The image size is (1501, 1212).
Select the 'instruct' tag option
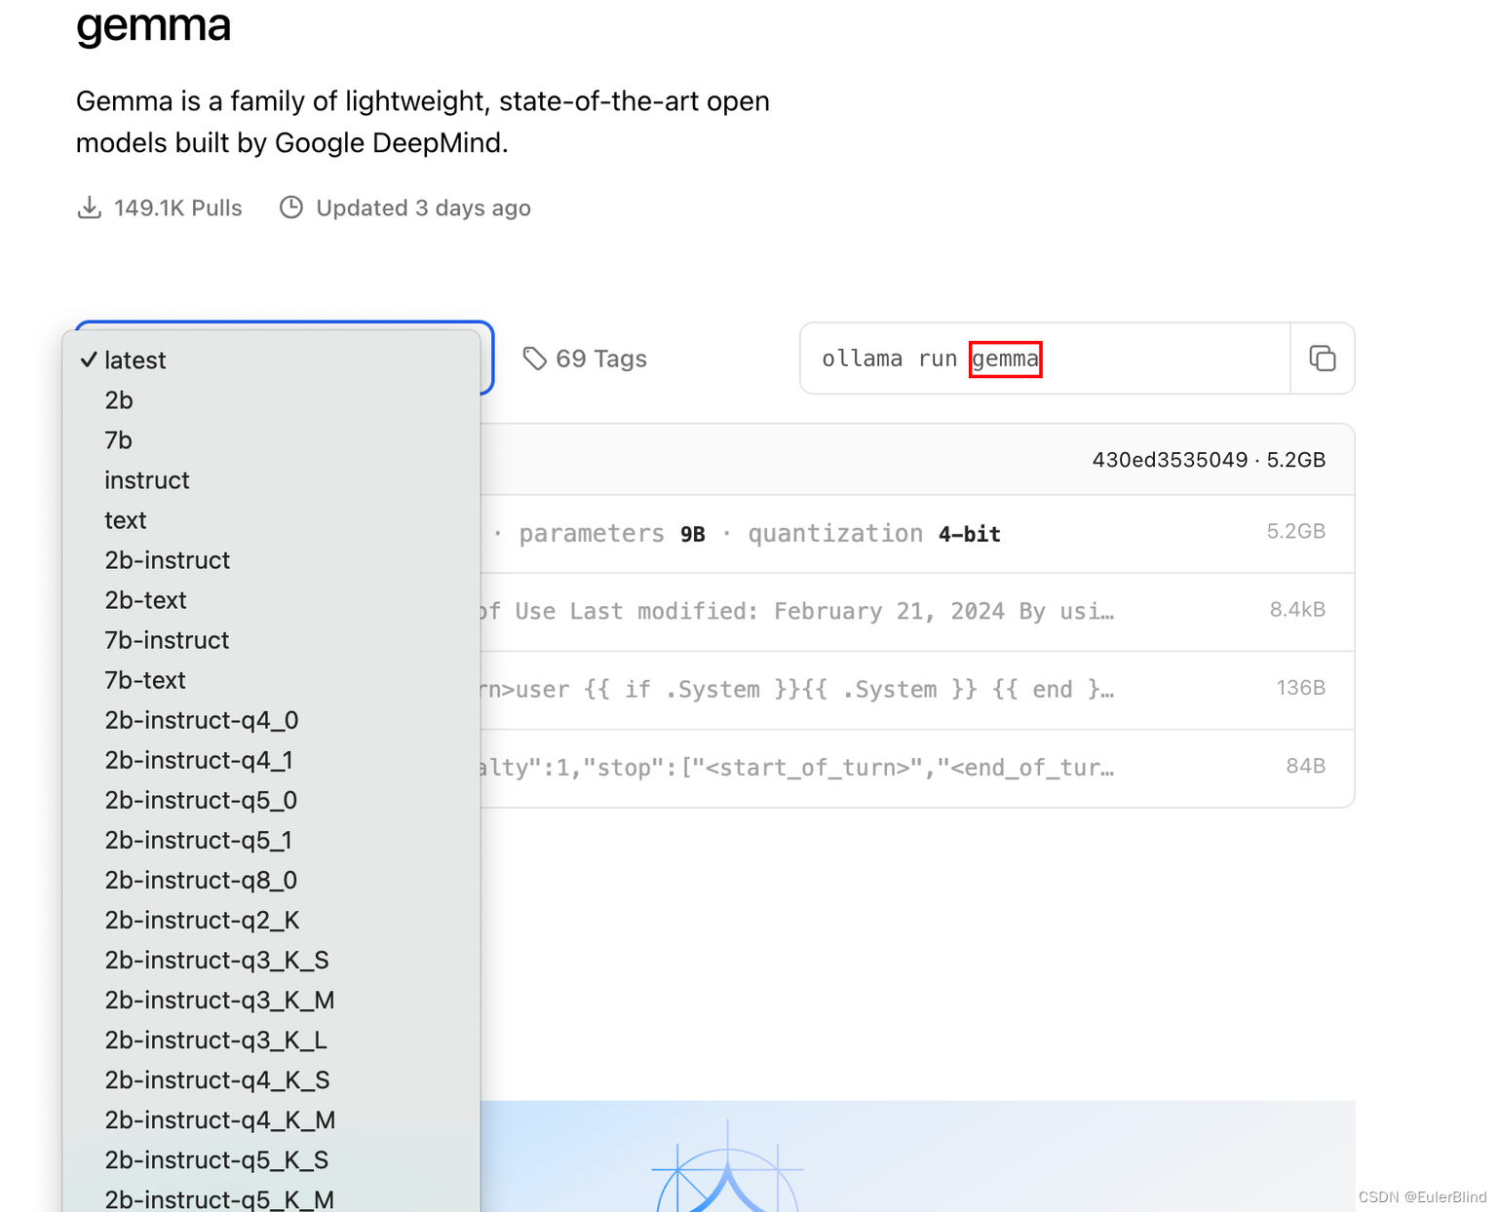[x=271, y=479]
